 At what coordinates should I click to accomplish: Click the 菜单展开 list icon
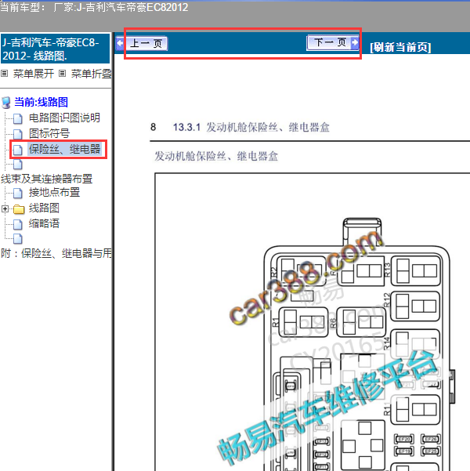pyautogui.click(x=4, y=74)
